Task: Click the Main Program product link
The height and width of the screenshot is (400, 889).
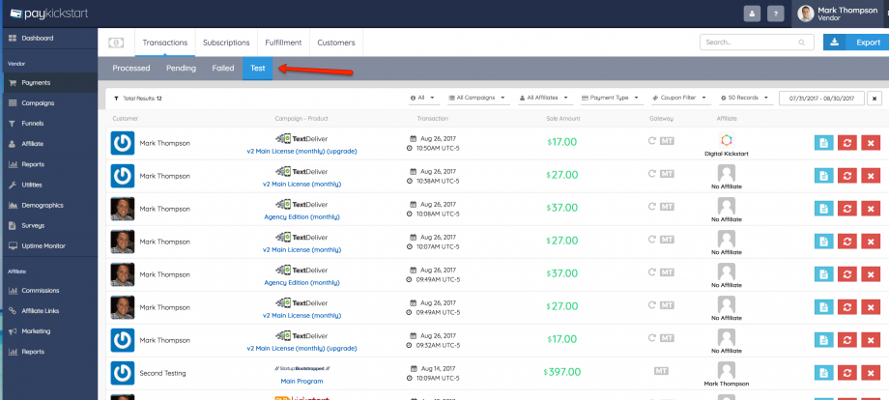Action: click(301, 382)
